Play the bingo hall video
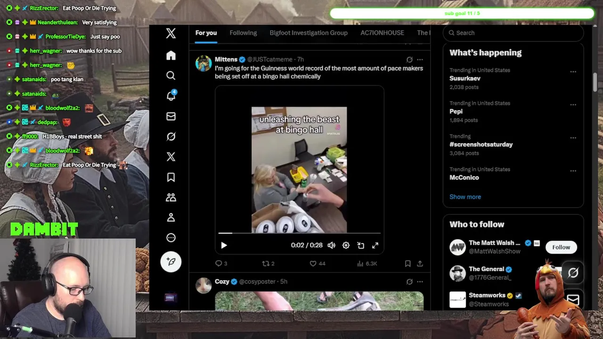603x339 pixels. coord(224,245)
